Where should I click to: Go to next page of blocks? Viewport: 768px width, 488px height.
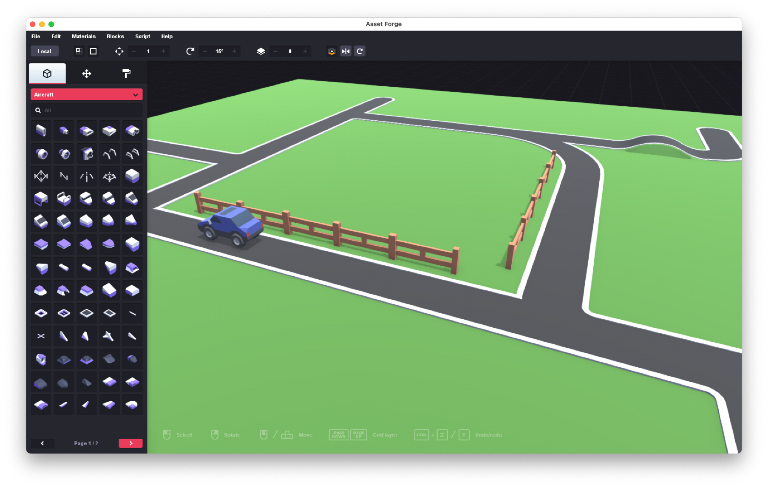click(130, 443)
